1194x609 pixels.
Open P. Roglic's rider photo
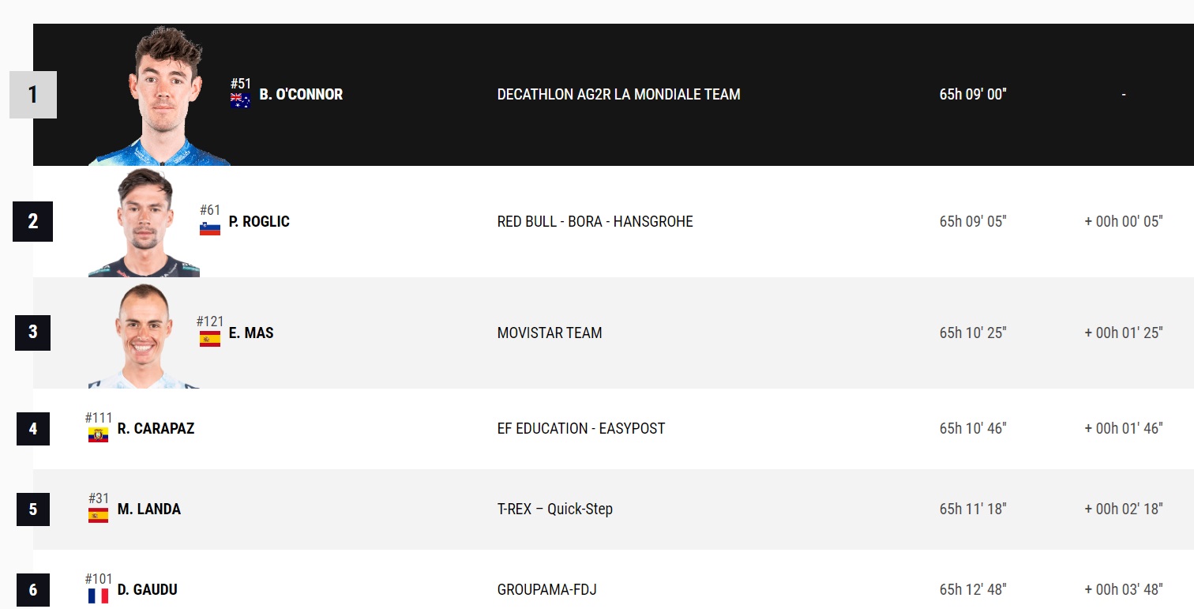(x=145, y=223)
